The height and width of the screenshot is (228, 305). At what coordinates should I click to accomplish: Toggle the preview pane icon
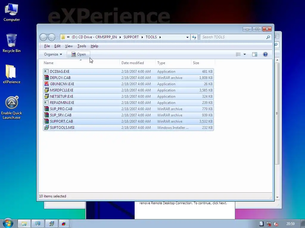click(x=255, y=54)
